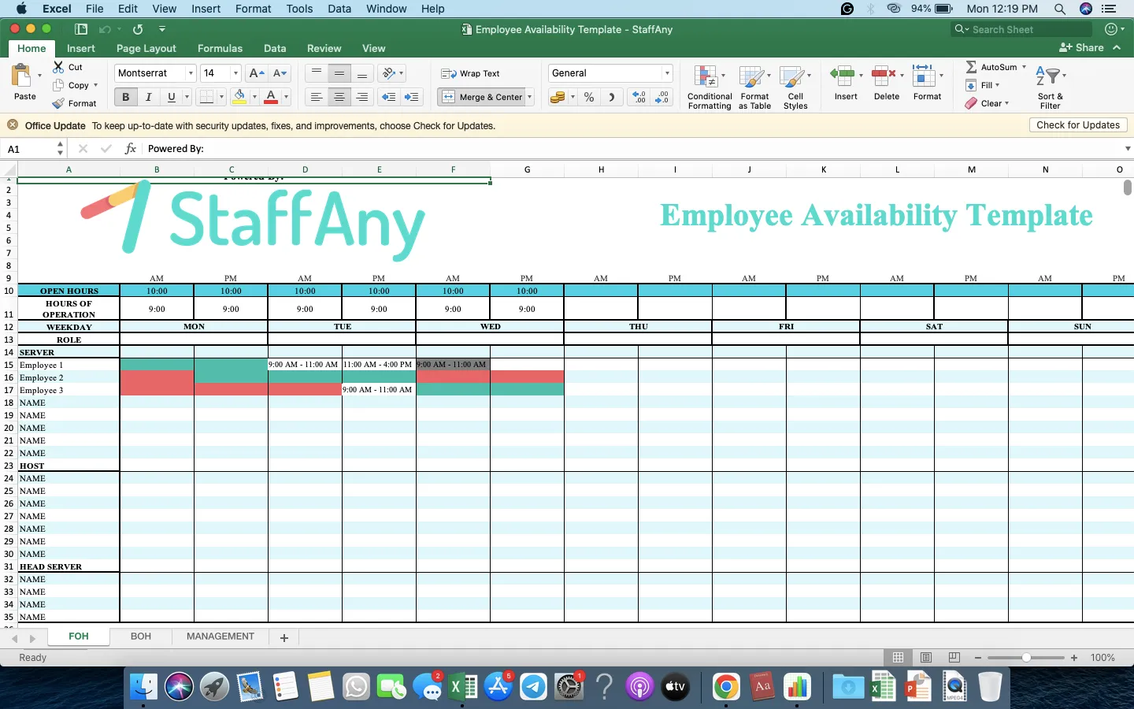This screenshot has width=1134, height=709.
Task: Toggle Underline formatting
Action: tap(171, 97)
